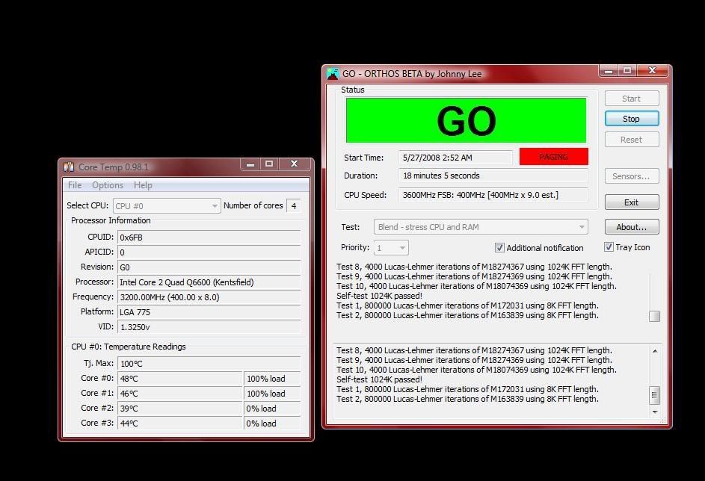
Task: Click the scroll thumb in the upper log pane
Action: pyautogui.click(x=655, y=316)
